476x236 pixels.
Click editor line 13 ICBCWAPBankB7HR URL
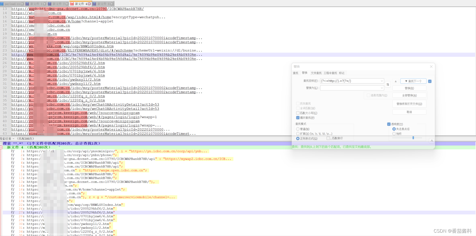pos(77,9)
